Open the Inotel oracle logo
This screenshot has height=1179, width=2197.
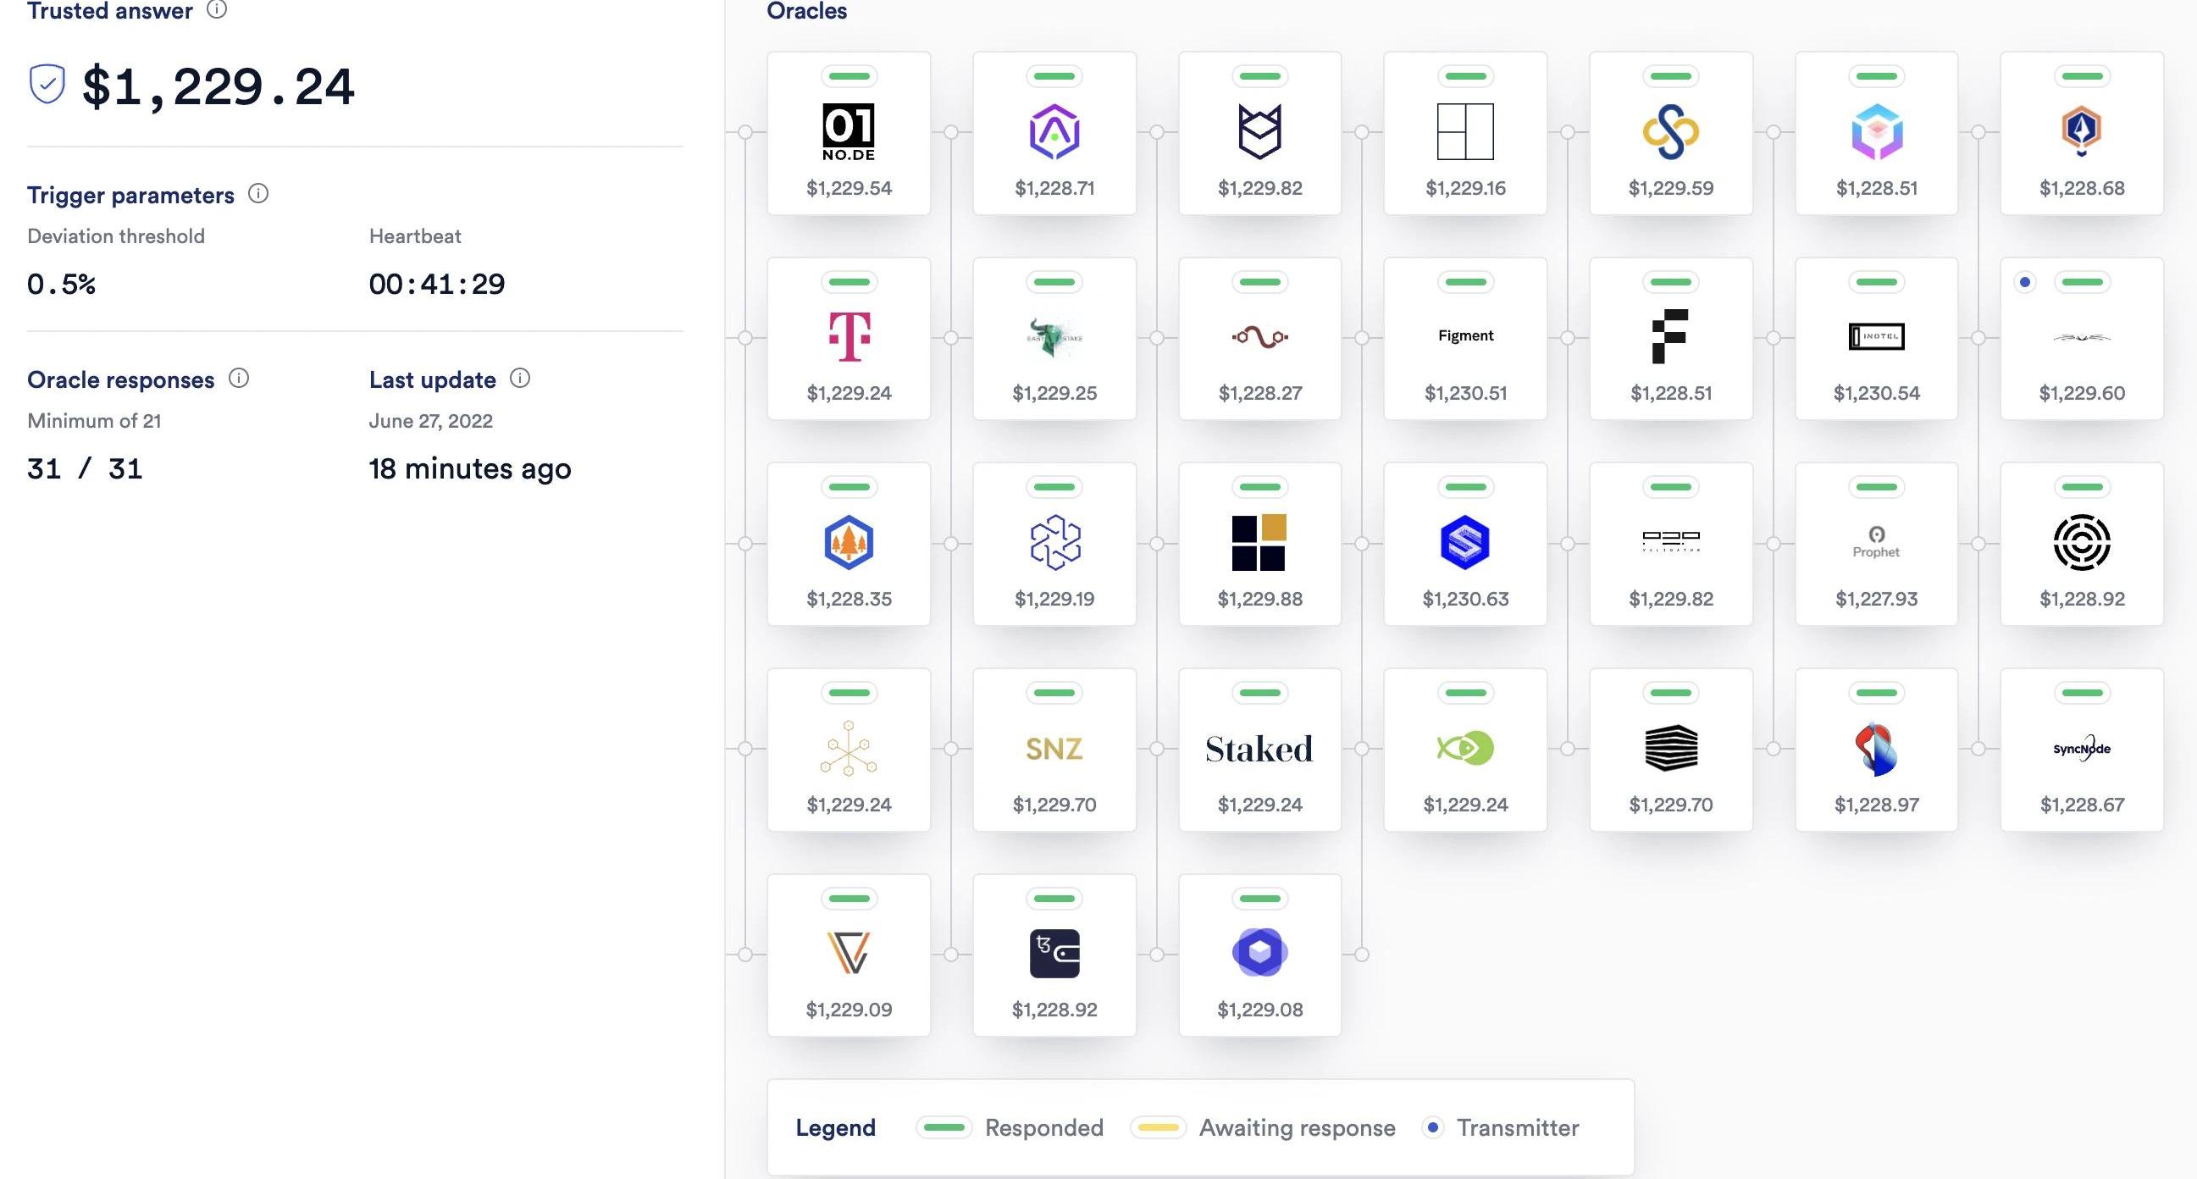(x=1875, y=336)
